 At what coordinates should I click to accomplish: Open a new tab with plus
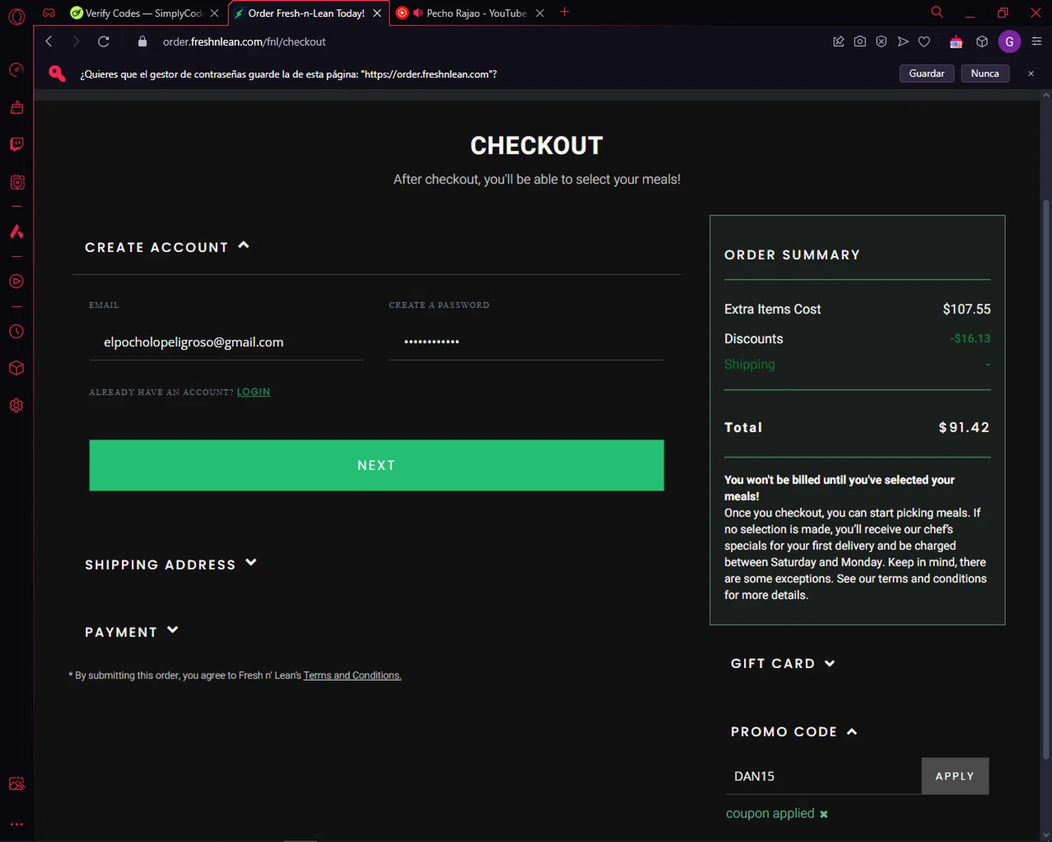click(x=565, y=12)
